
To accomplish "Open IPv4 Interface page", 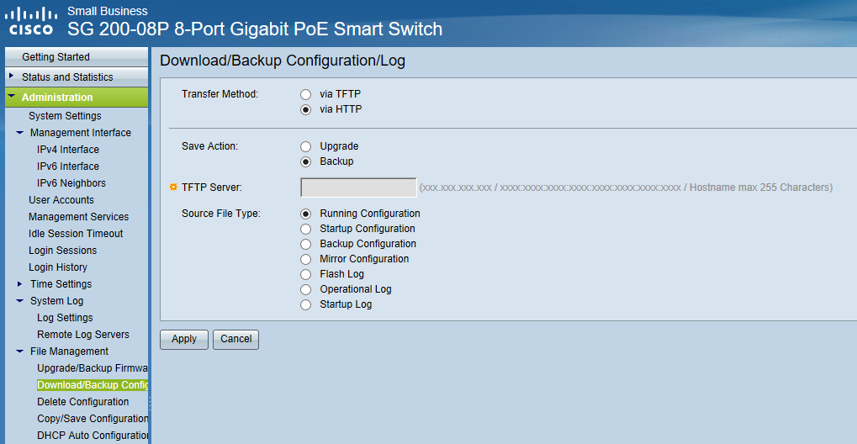I will pos(68,150).
